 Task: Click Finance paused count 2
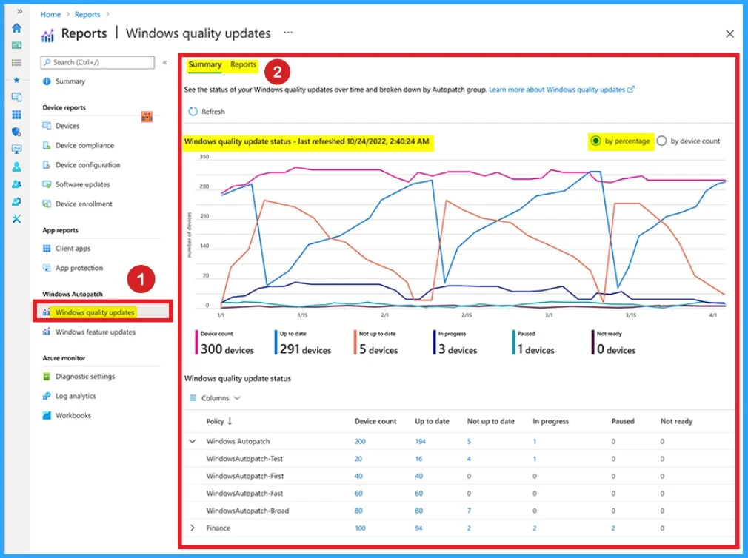click(x=613, y=528)
